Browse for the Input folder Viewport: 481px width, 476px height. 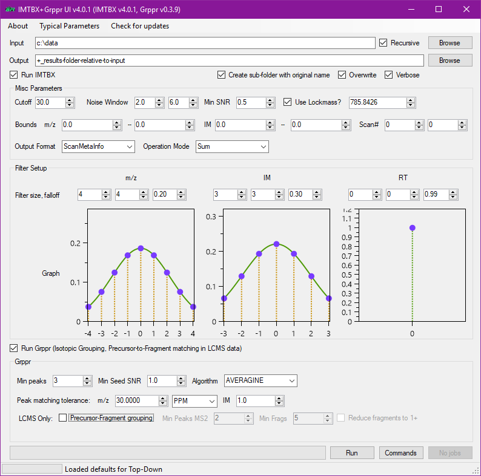[x=449, y=43]
